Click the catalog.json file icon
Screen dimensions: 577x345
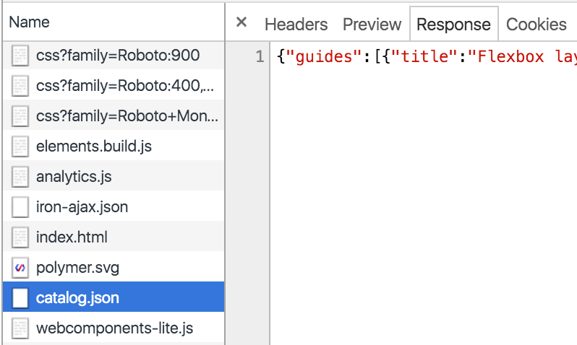pyautogui.click(x=21, y=298)
